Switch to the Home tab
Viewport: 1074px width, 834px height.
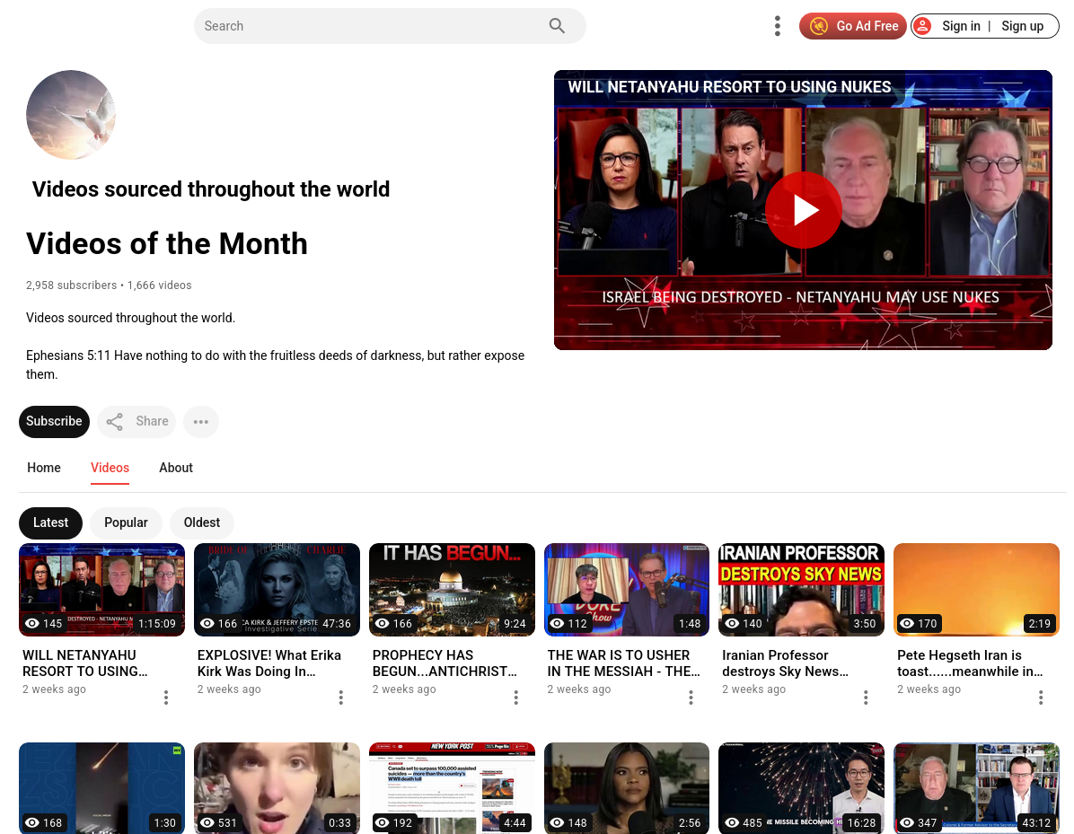coord(44,468)
